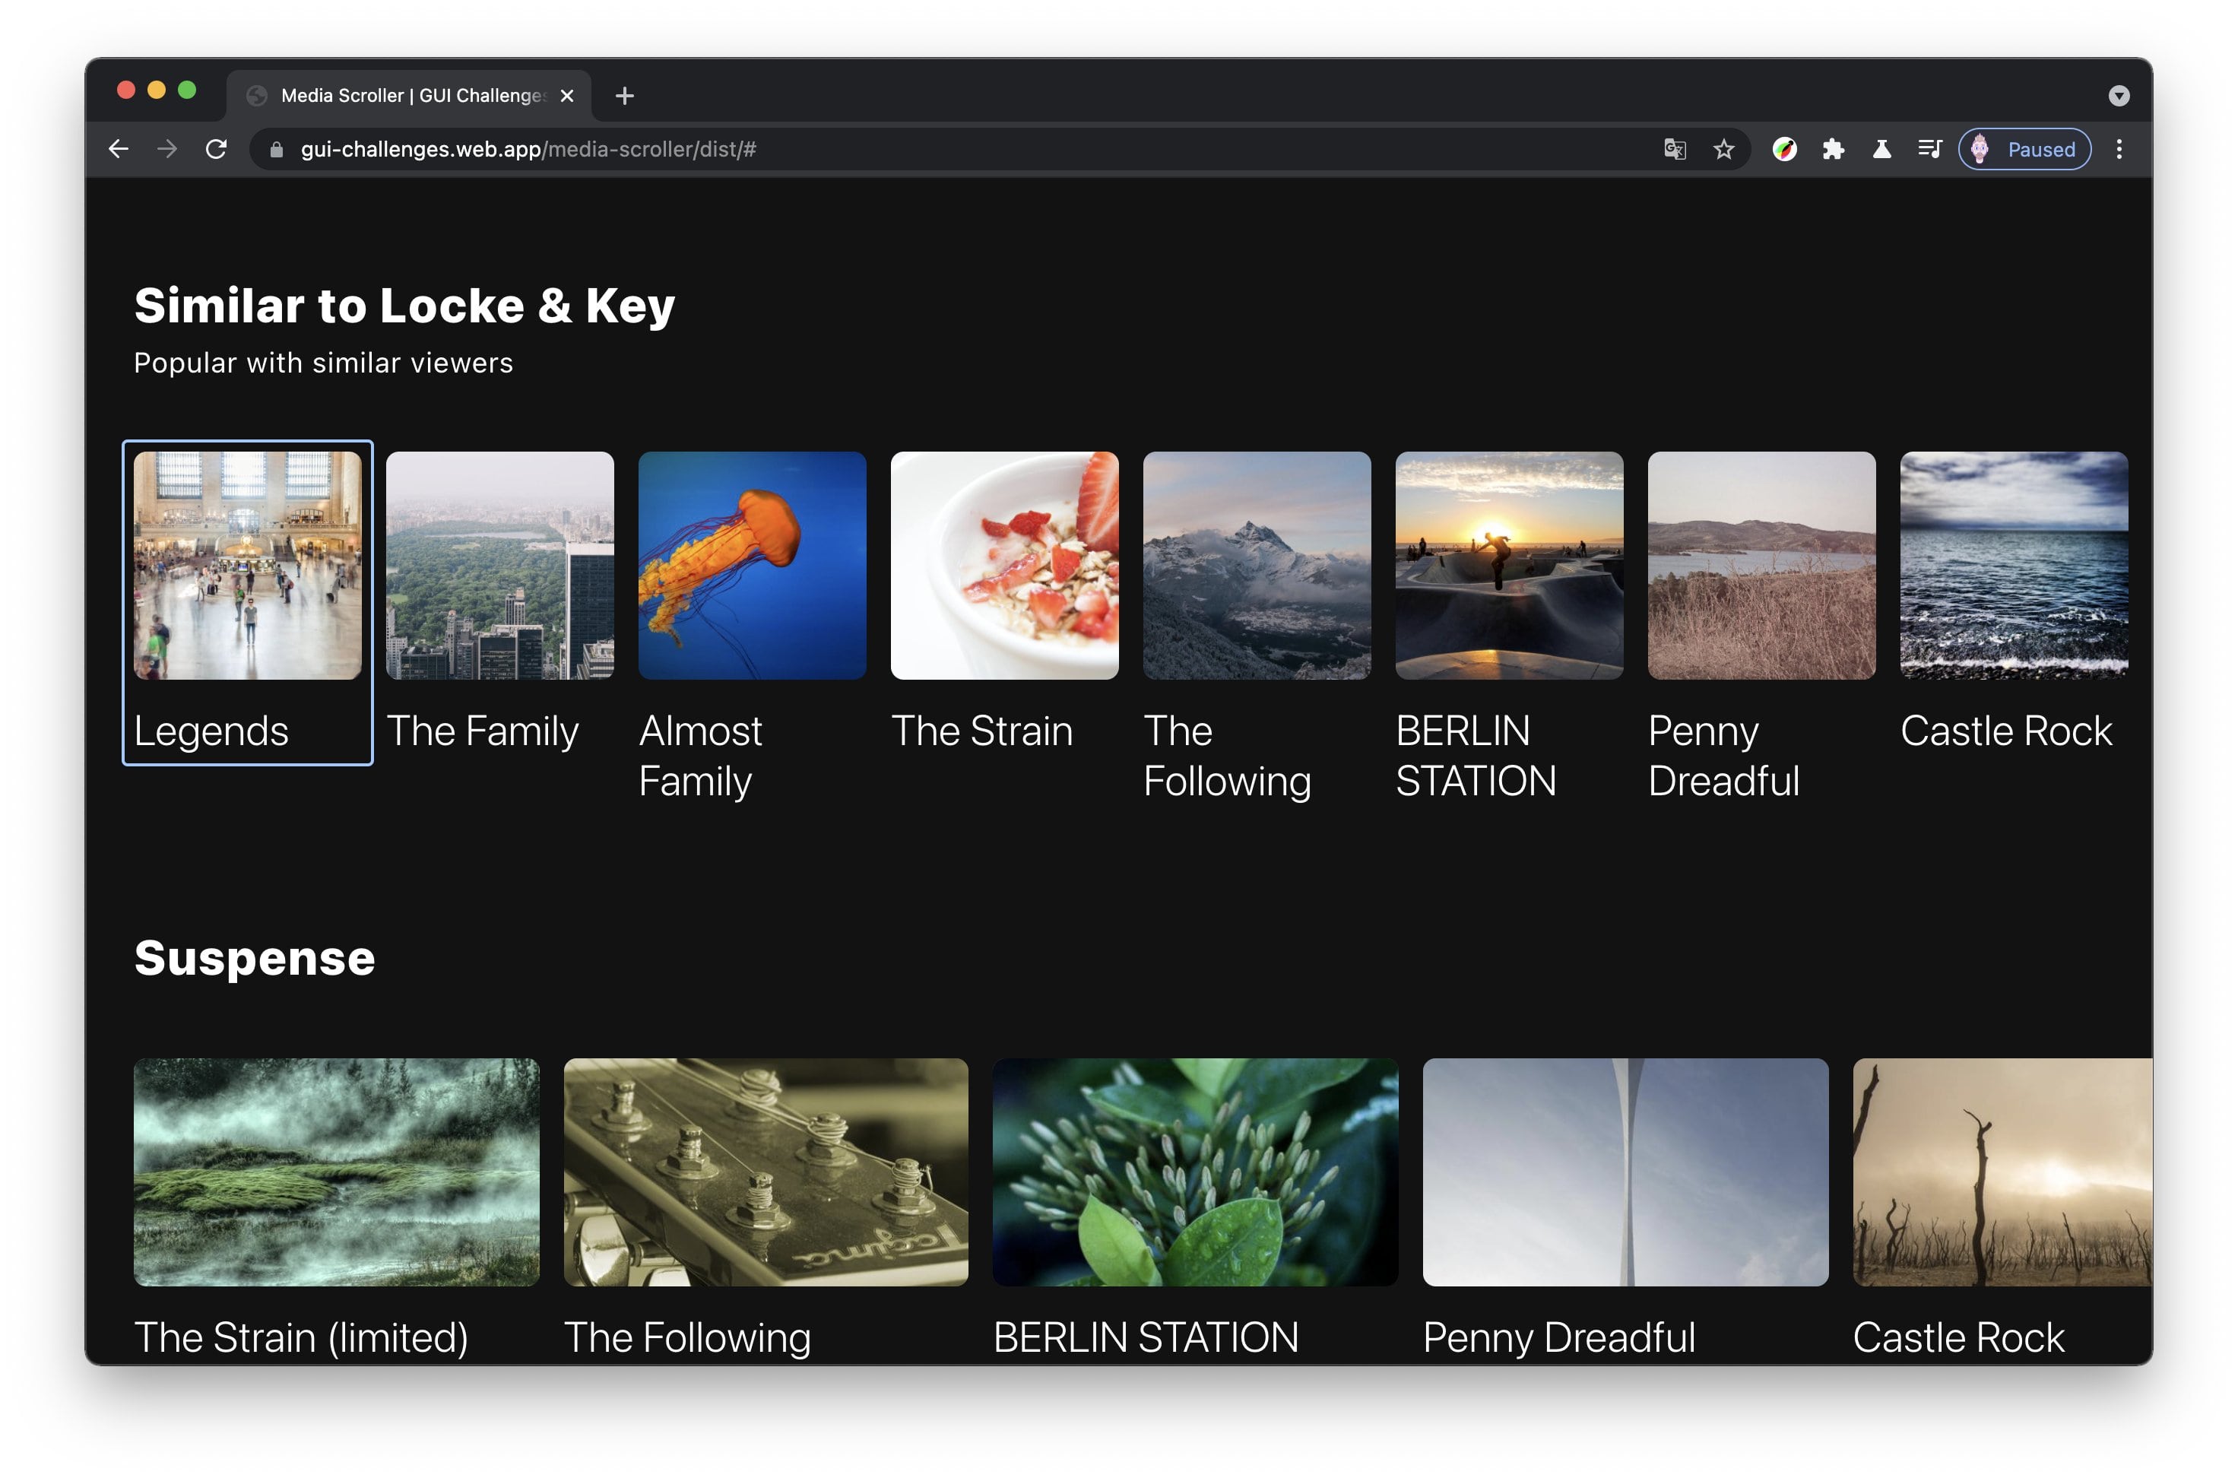Click the forward navigation arrow
This screenshot has width=2238, height=1478.
pyautogui.click(x=168, y=148)
